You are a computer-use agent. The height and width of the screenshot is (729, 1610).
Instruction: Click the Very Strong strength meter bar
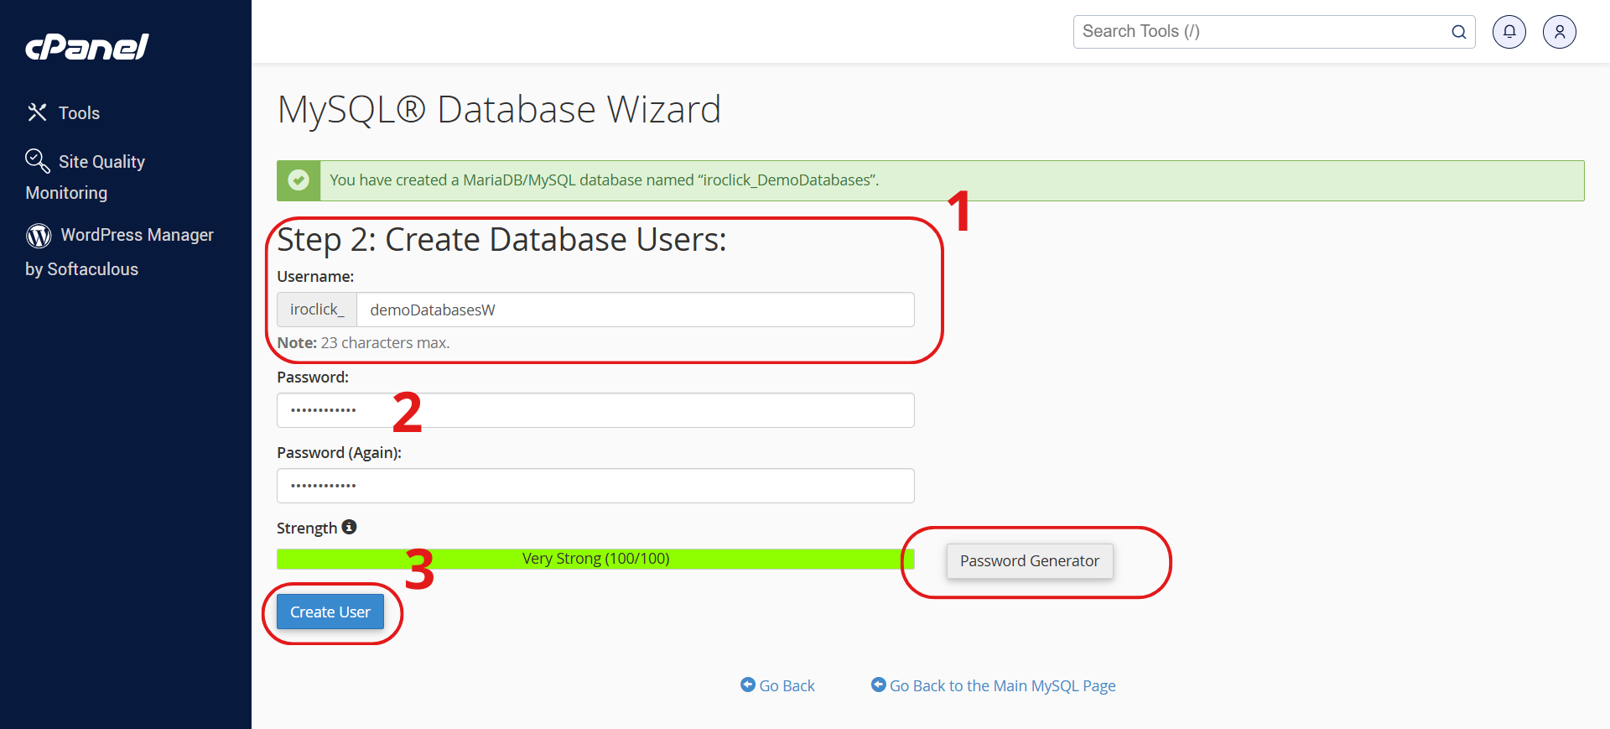[x=595, y=559]
